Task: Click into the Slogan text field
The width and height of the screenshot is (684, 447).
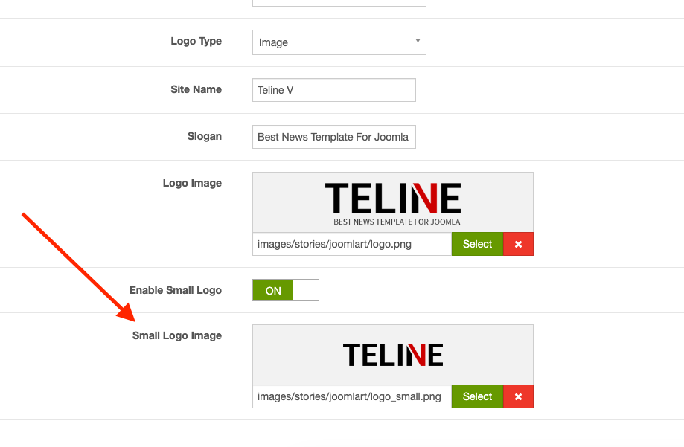Action: coord(333,137)
